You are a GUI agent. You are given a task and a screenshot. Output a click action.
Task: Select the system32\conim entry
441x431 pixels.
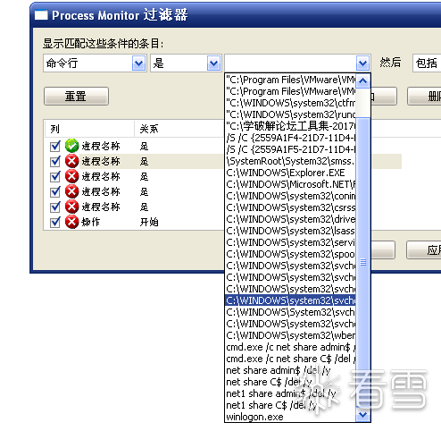(290, 196)
